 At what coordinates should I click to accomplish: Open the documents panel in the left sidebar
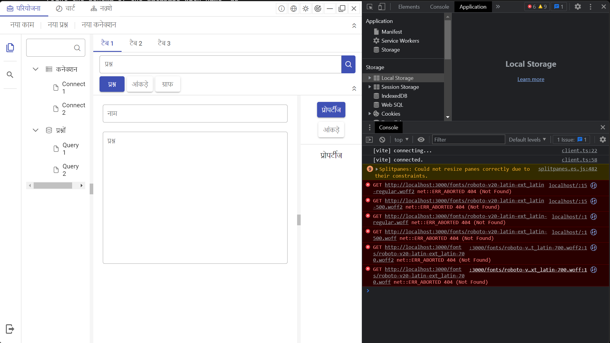click(x=10, y=47)
